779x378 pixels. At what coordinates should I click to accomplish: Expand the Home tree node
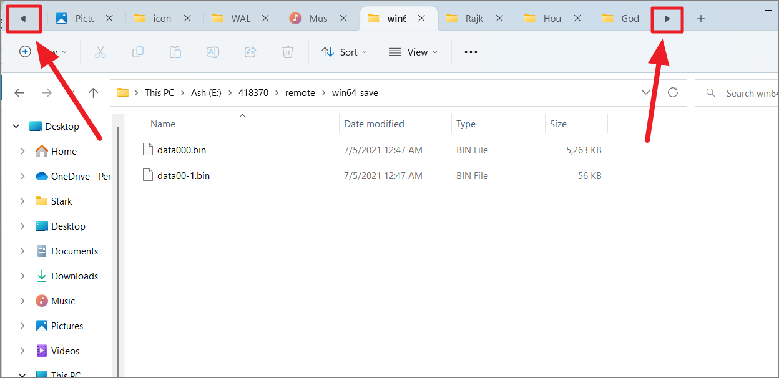pos(22,152)
